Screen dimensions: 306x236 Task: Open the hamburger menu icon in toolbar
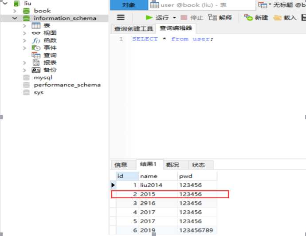pyautogui.click(x=121, y=18)
